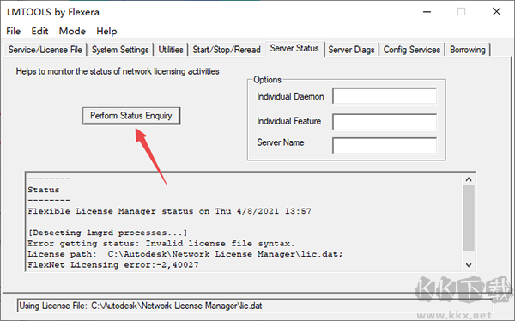Switch to the Start/Stop/Reread tab
Image resolution: width=515 pixels, height=321 pixels.
point(227,50)
